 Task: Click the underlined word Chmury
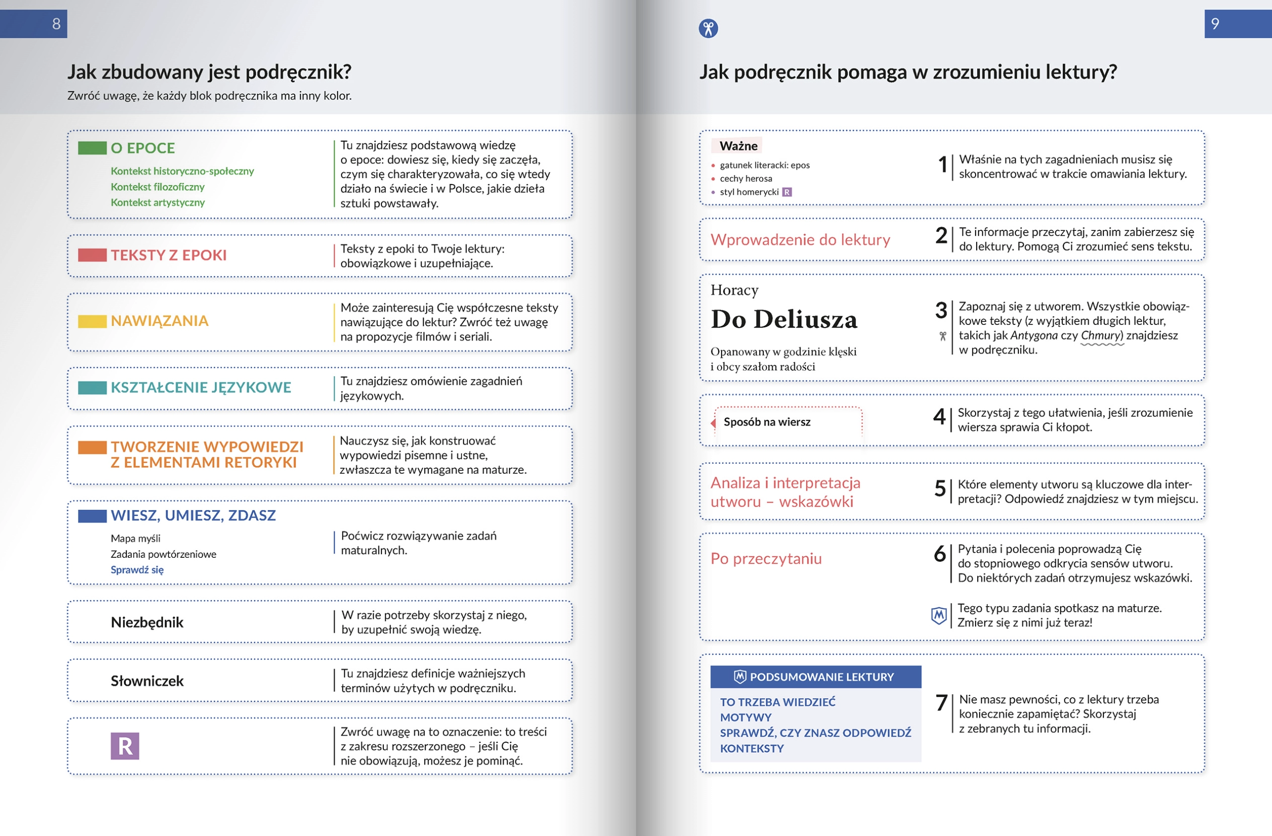pyautogui.click(x=1102, y=336)
